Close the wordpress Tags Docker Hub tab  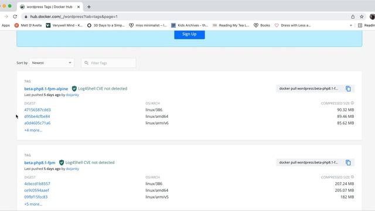tap(79, 7)
